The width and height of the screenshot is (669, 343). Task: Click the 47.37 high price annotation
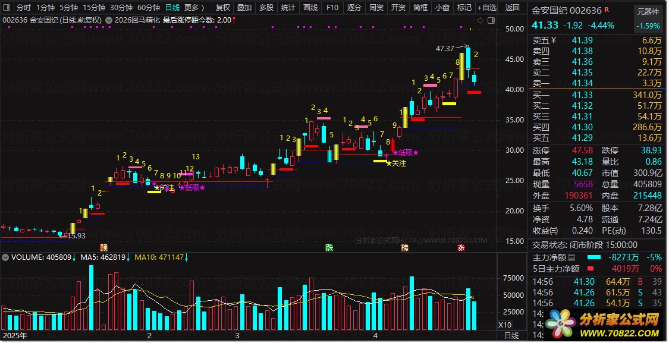[x=445, y=49]
